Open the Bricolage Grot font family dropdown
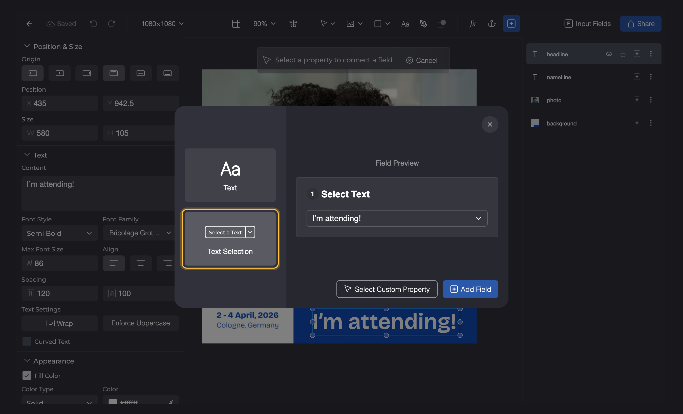This screenshot has width=683, height=414. [139, 233]
